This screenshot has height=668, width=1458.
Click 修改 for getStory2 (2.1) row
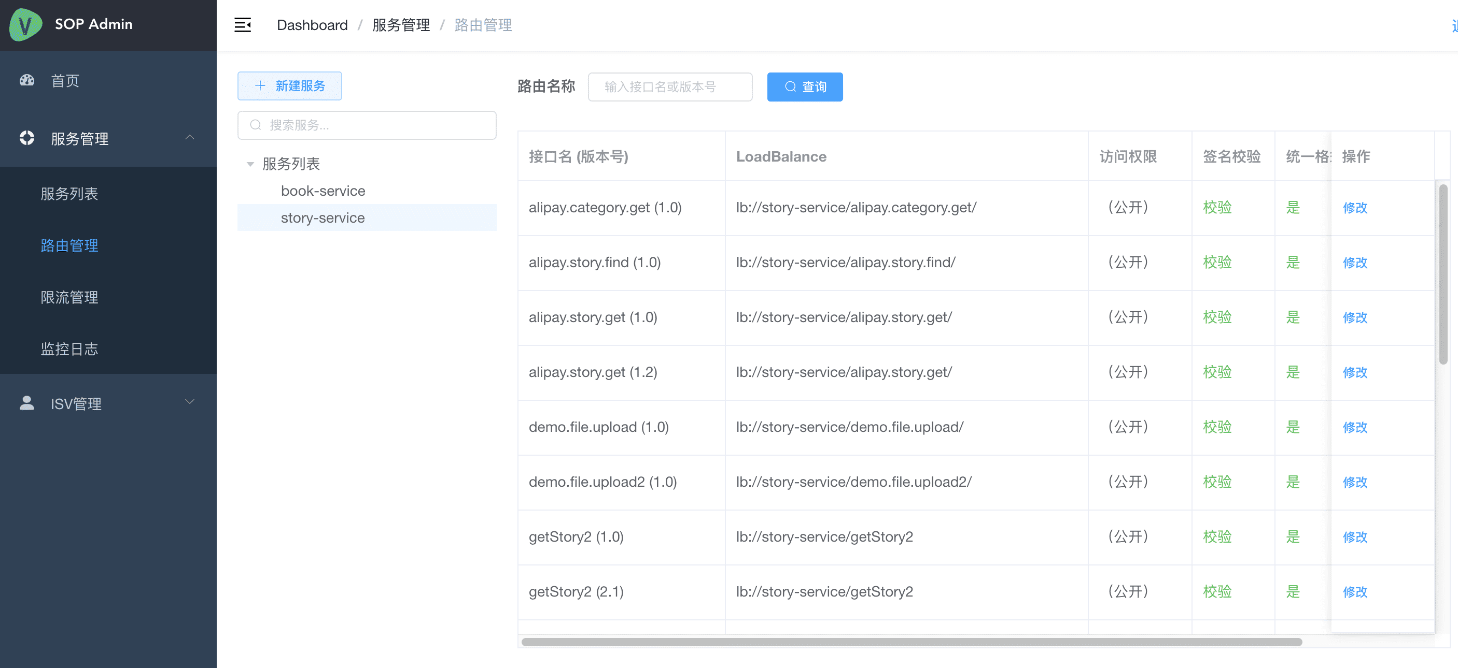tap(1354, 592)
